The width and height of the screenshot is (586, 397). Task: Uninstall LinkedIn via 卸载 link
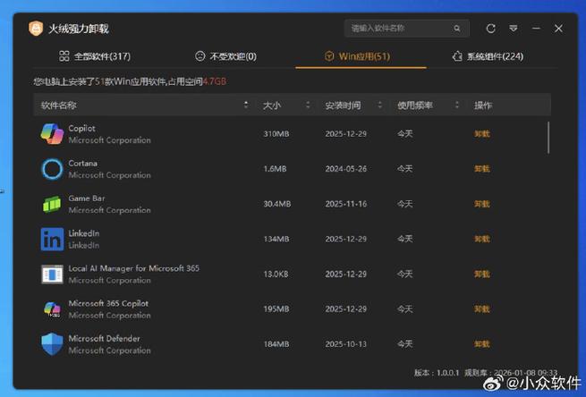tap(481, 239)
